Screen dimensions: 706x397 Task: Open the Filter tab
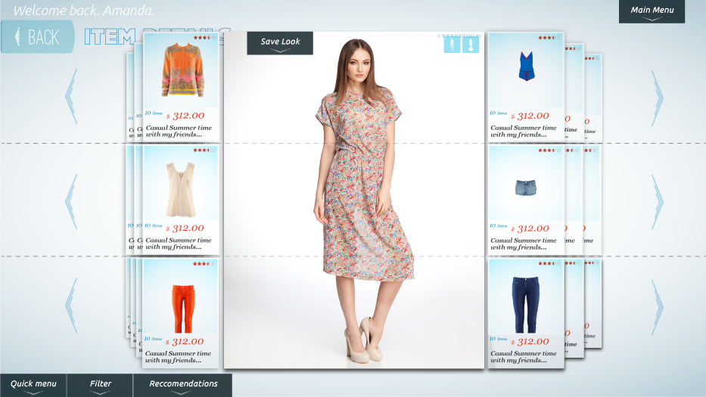coord(100,386)
